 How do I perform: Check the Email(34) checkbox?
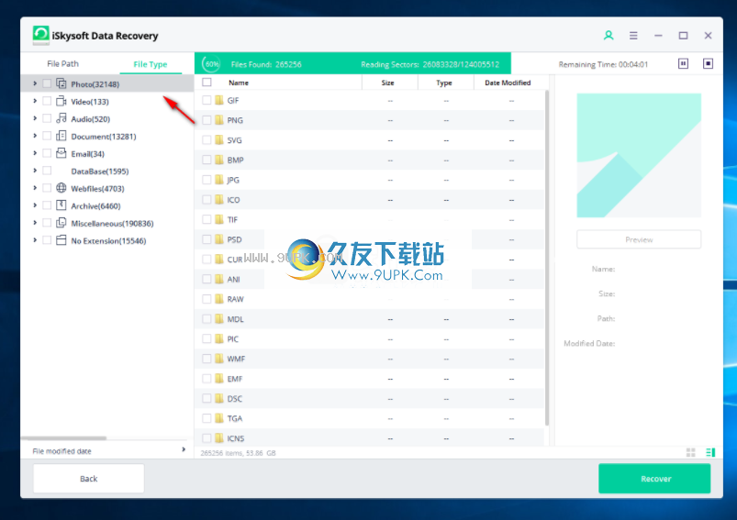pos(47,153)
